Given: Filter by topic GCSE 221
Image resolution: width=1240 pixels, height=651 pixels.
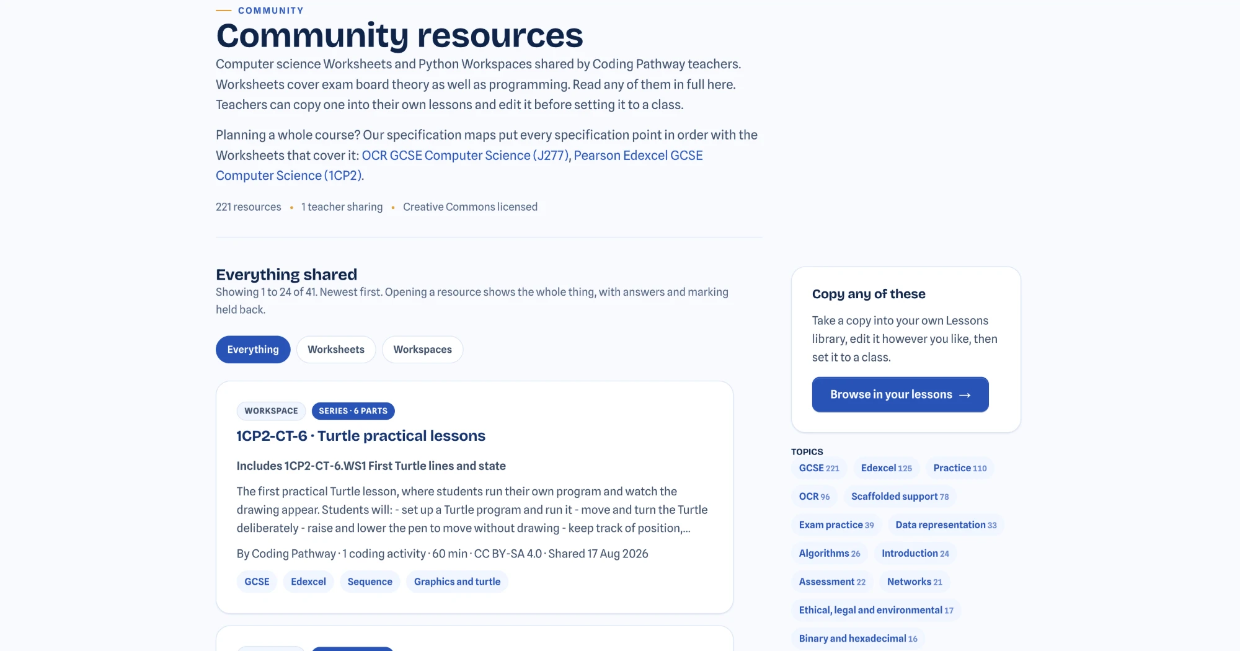Looking at the screenshot, I should tap(819, 468).
